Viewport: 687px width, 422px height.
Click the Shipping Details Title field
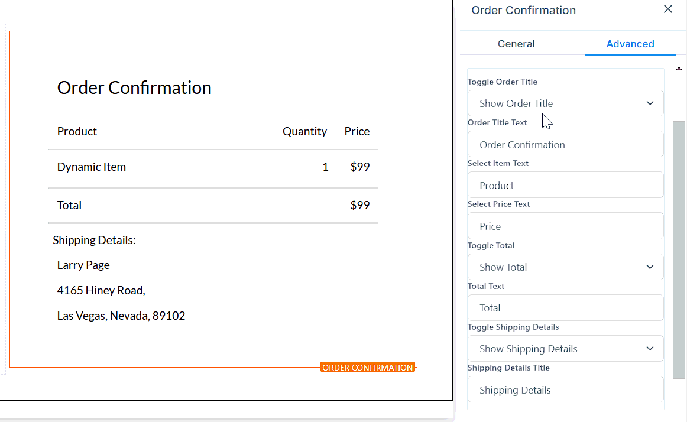point(565,390)
